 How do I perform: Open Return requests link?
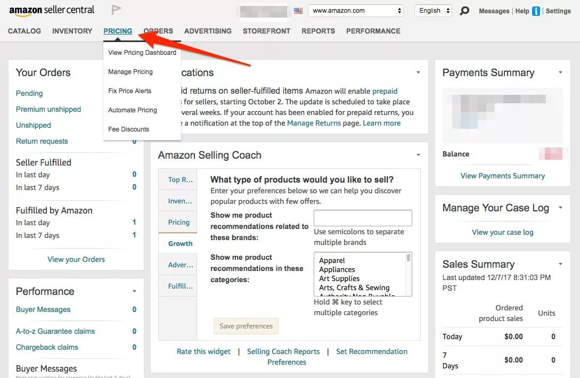click(42, 141)
